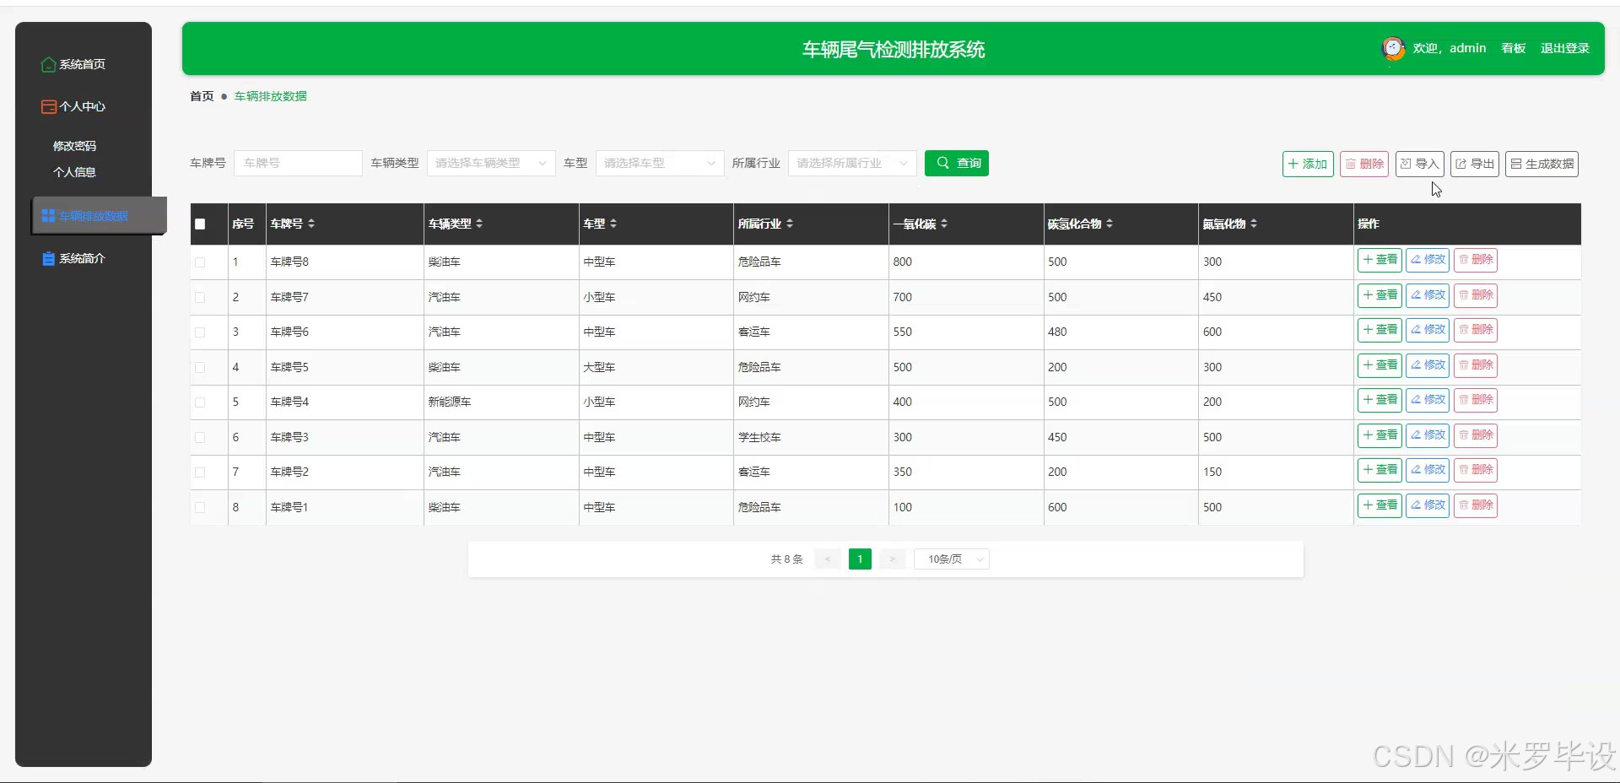Screen dimensions: 1620x783
Task: Check the row 7 checkbox 车牌号2
Action: [200, 472]
